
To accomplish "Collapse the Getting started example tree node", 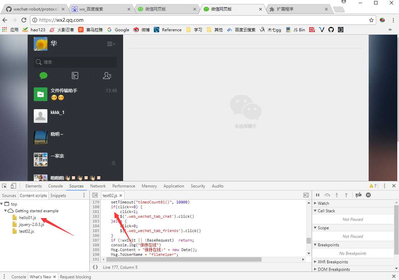I will 5,211.
